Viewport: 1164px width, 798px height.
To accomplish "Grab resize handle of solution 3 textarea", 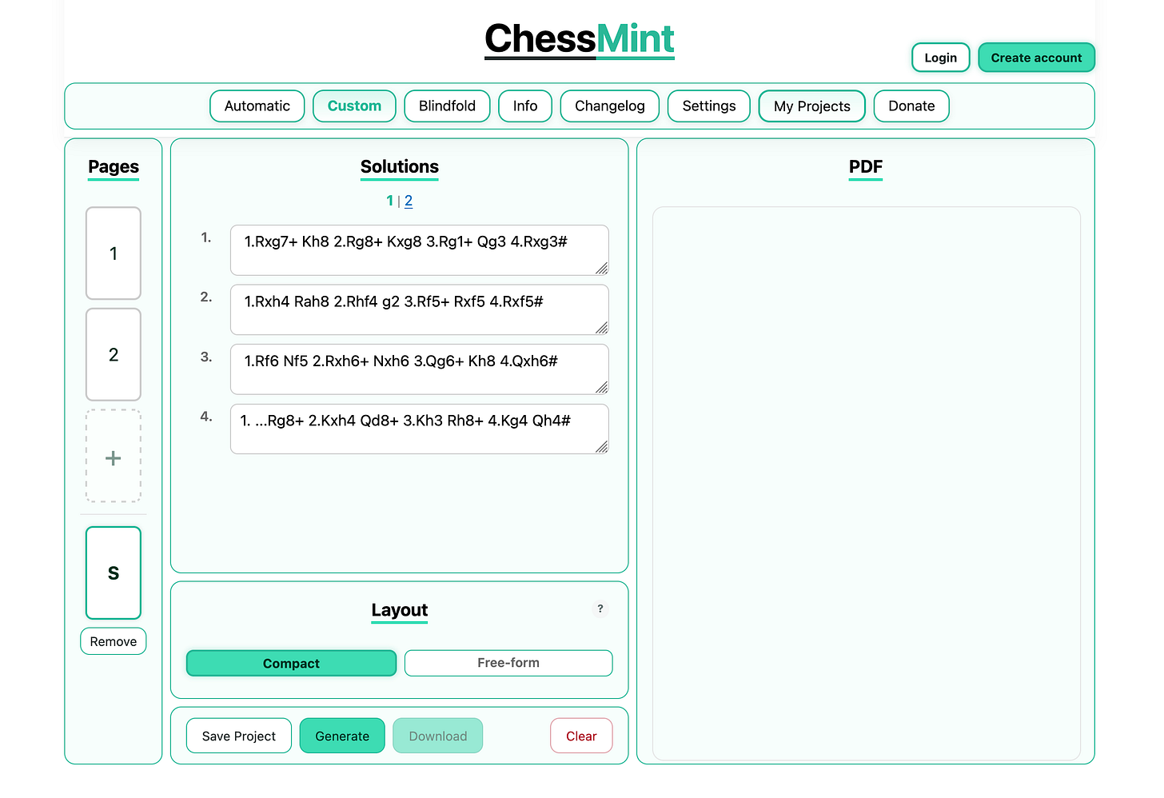I will [x=602, y=388].
